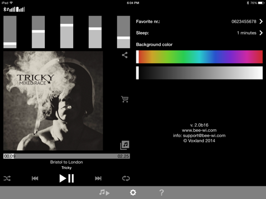
Task: Tap the 6:04 PM clock in the status bar
Action: (x=133, y=3)
